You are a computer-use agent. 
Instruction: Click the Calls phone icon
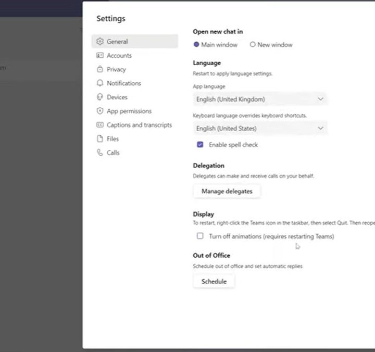pos(100,153)
